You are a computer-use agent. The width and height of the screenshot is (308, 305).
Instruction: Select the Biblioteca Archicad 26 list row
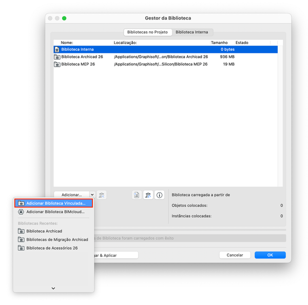pyautogui.click(x=166, y=57)
